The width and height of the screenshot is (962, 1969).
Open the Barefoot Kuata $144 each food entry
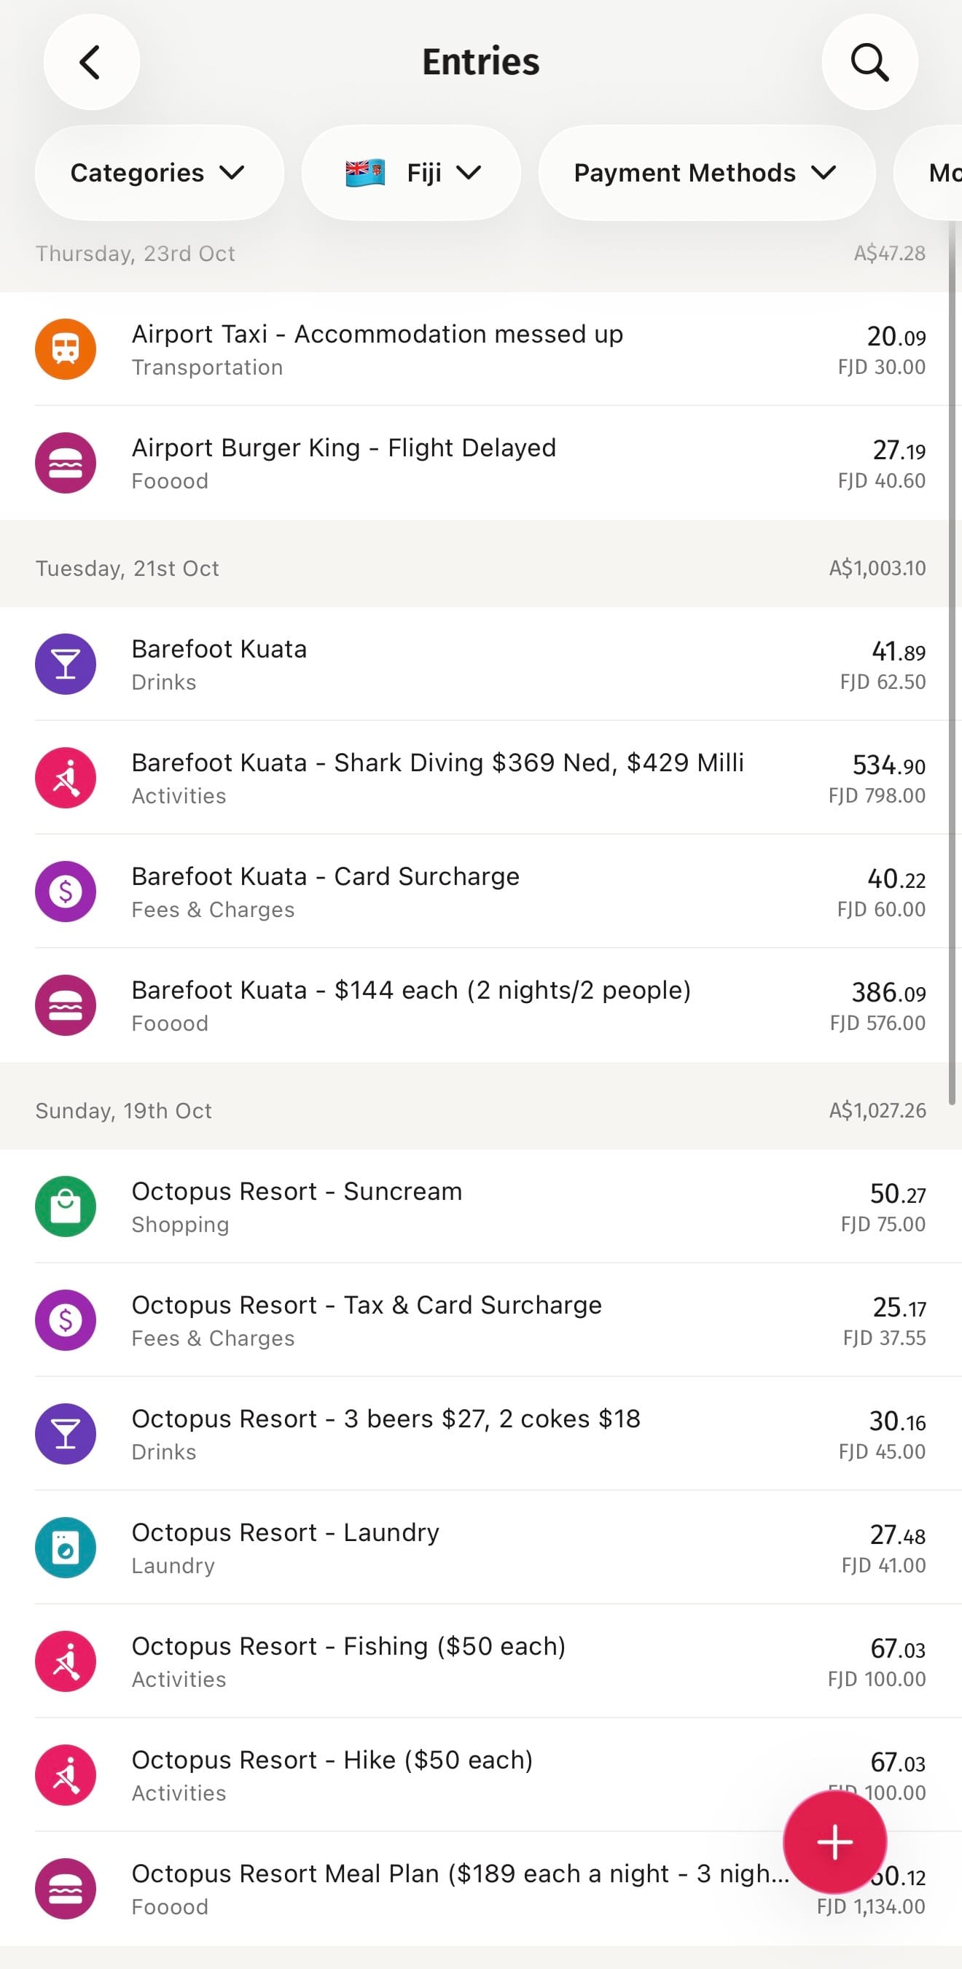coord(458,1005)
